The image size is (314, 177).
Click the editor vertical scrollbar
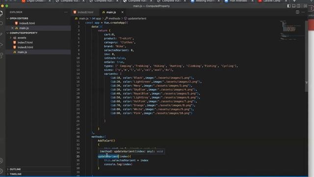(306, 56)
